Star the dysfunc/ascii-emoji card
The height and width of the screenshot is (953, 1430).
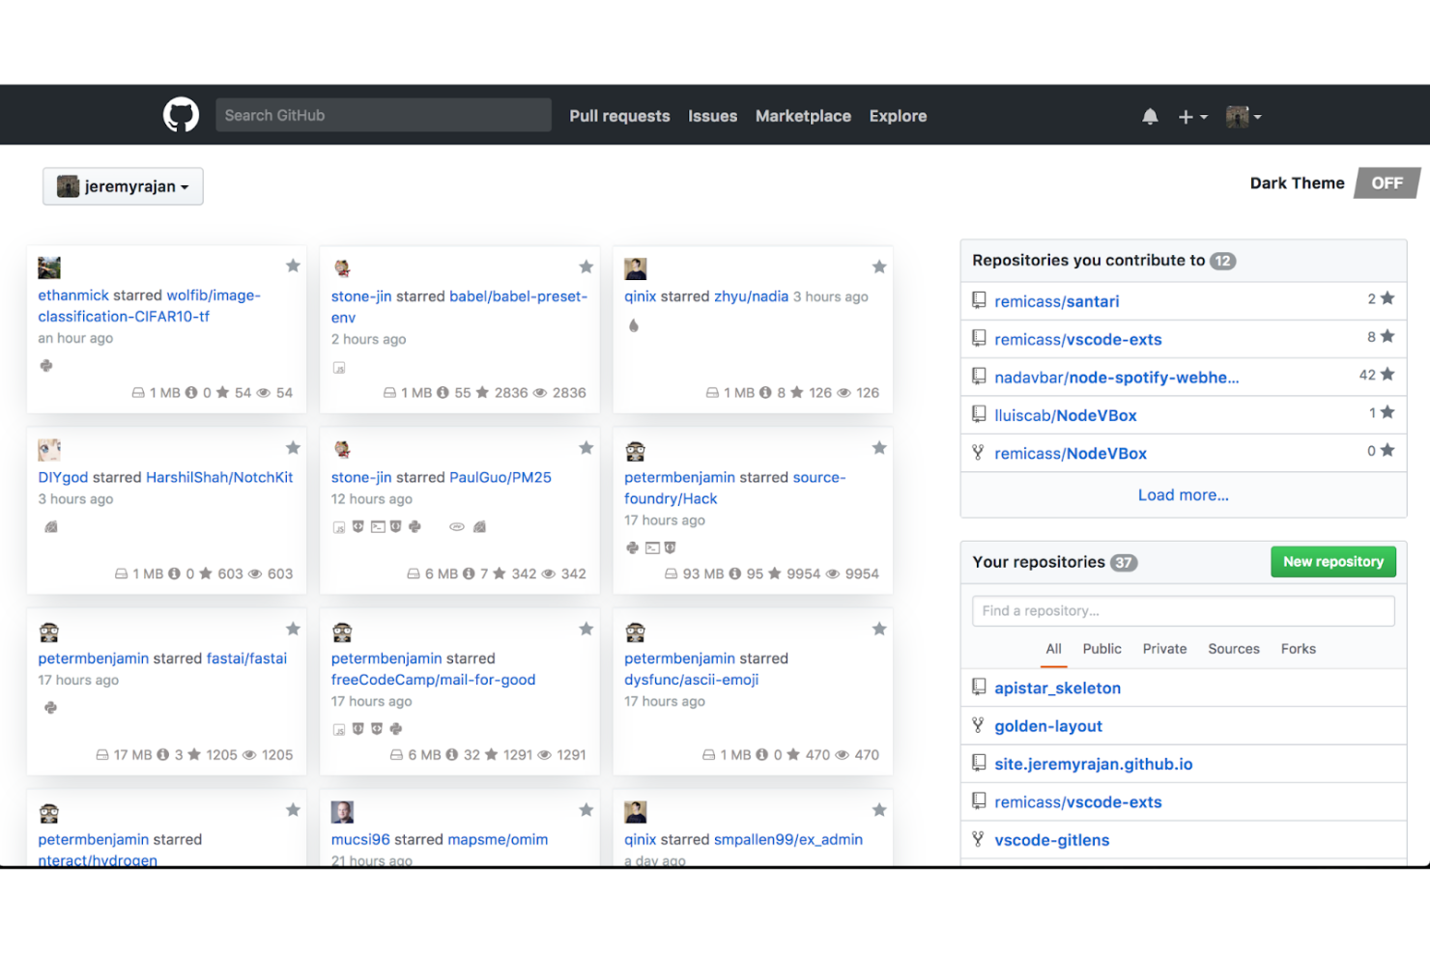(x=878, y=629)
